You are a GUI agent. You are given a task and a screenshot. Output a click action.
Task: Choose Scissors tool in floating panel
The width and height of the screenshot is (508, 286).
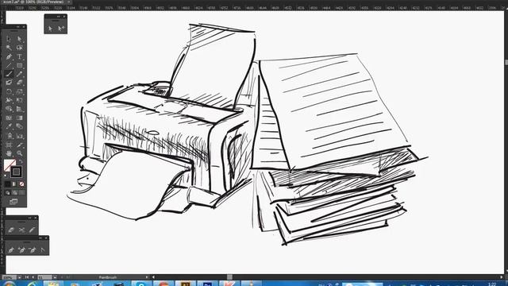click(21, 230)
